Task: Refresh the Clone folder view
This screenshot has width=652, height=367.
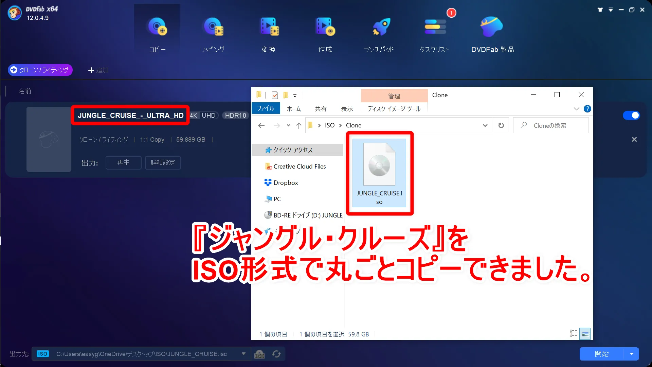Action: tap(501, 125)
